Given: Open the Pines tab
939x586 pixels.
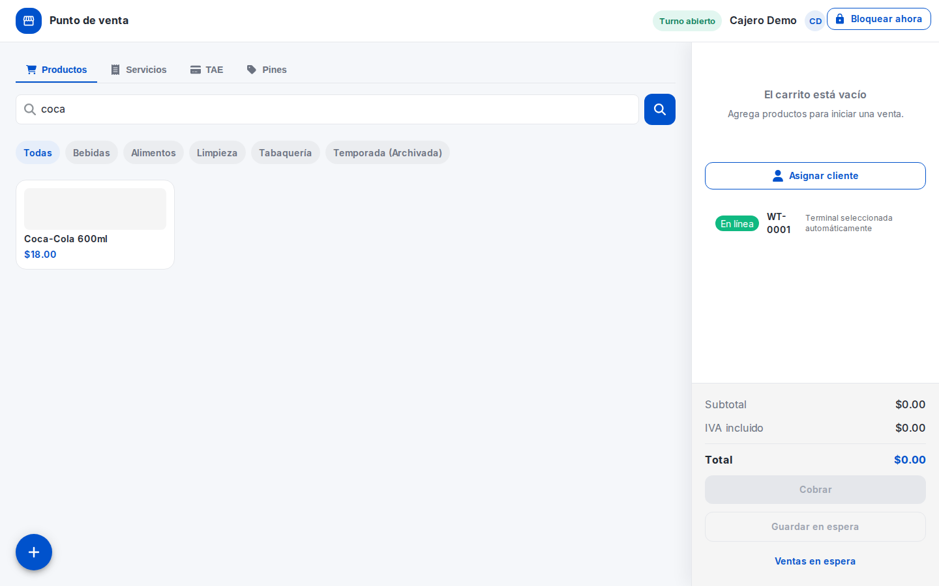Looking at the screenshot, I should [267, 70].
